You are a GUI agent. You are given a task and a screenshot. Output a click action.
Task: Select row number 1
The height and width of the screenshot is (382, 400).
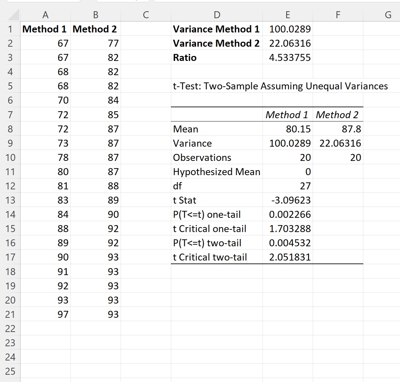(10, 29)
